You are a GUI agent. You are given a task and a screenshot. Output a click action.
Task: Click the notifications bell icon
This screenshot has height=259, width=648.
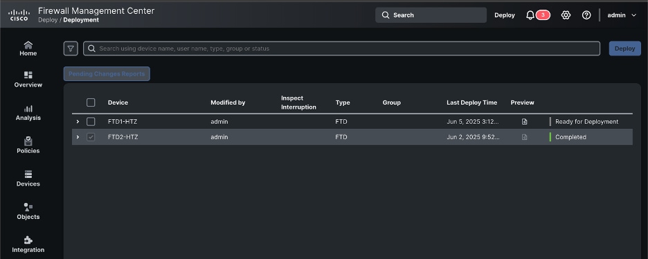coord(530,15)
